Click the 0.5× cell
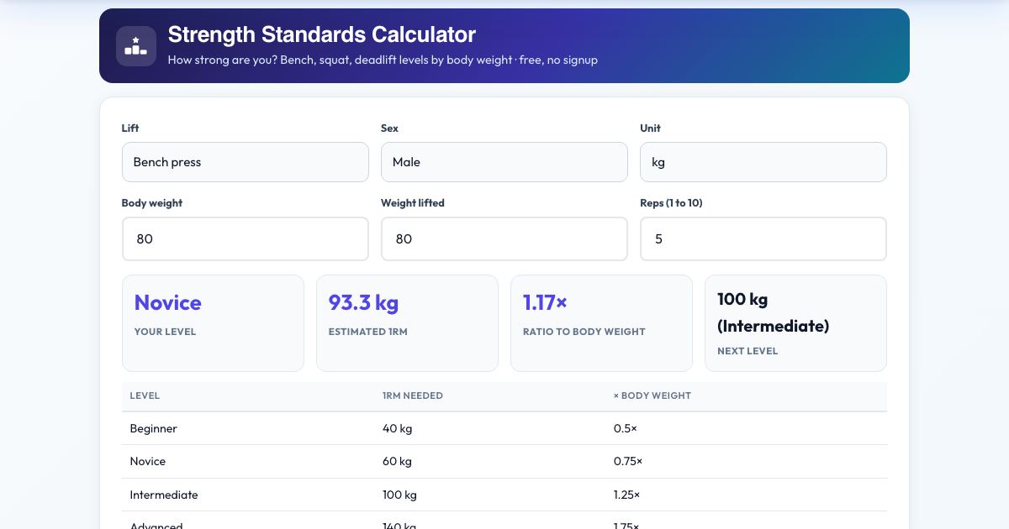Viewport: 1009px width, 529px height. [626, 428]
